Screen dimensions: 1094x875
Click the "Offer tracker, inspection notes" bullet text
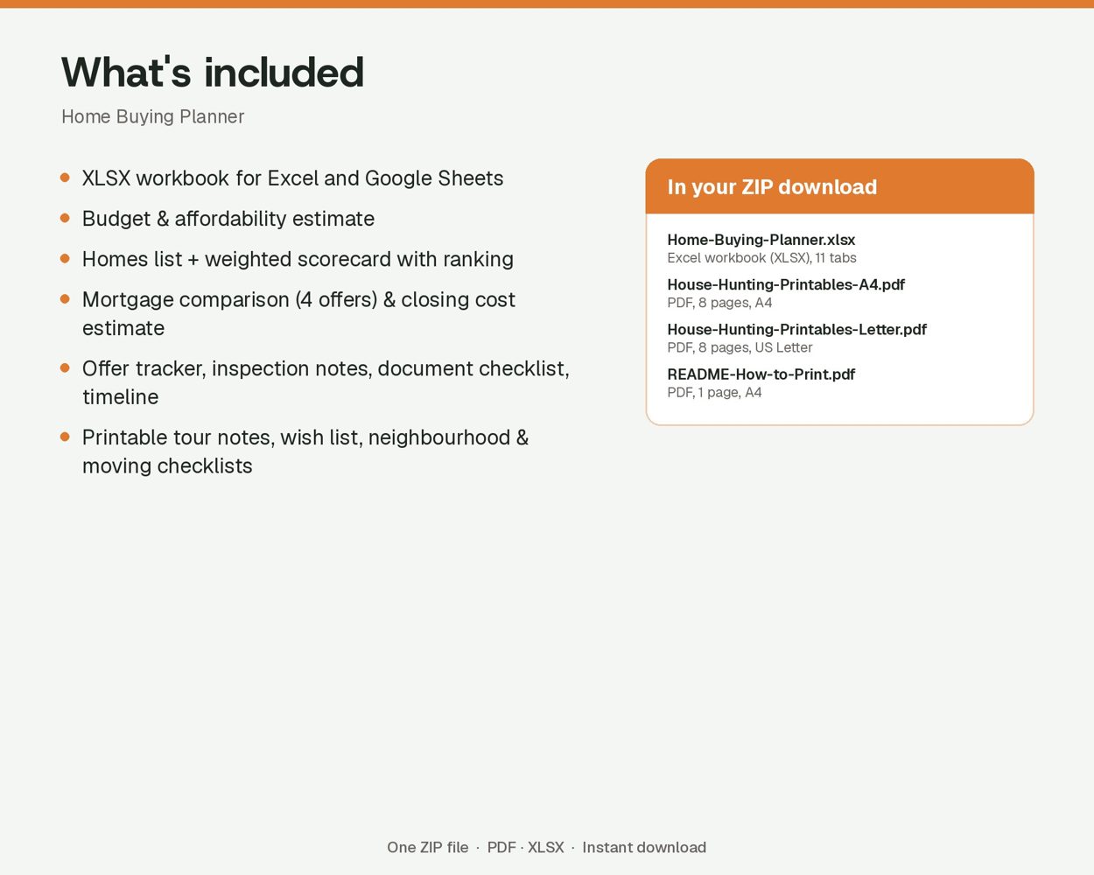(326, 382)
